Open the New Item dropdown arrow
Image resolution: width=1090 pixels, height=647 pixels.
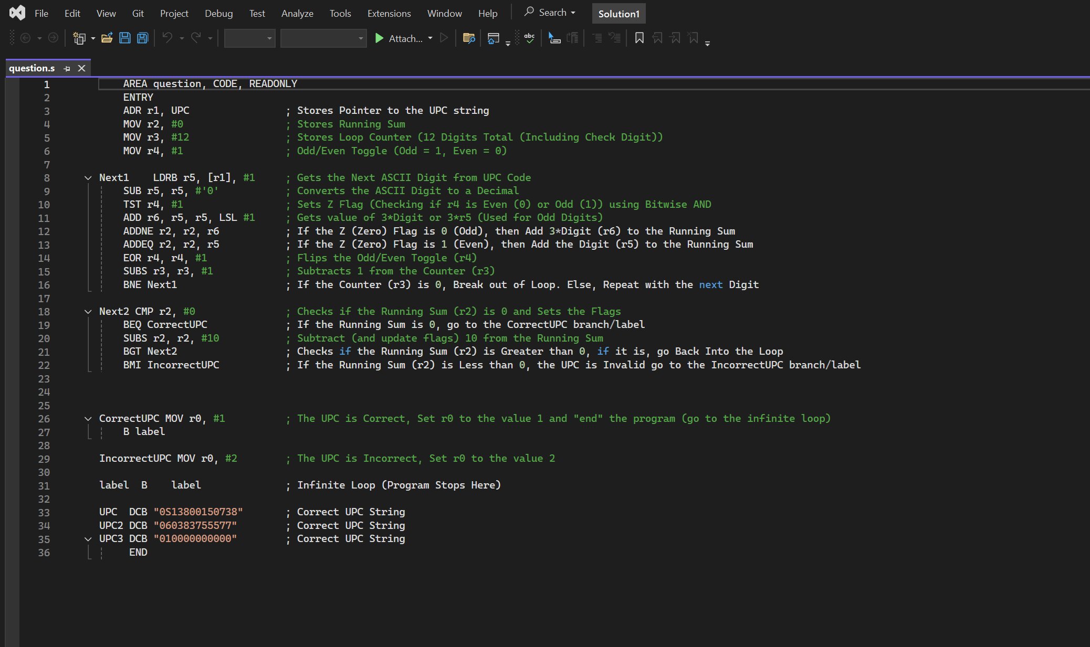coord(93,38)
